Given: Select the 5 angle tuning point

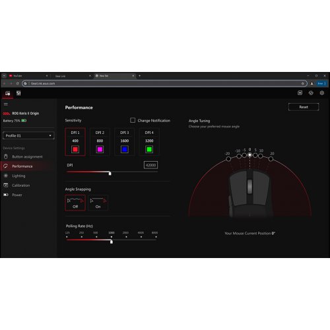Looking at the screenshot, I should point(255,155).
